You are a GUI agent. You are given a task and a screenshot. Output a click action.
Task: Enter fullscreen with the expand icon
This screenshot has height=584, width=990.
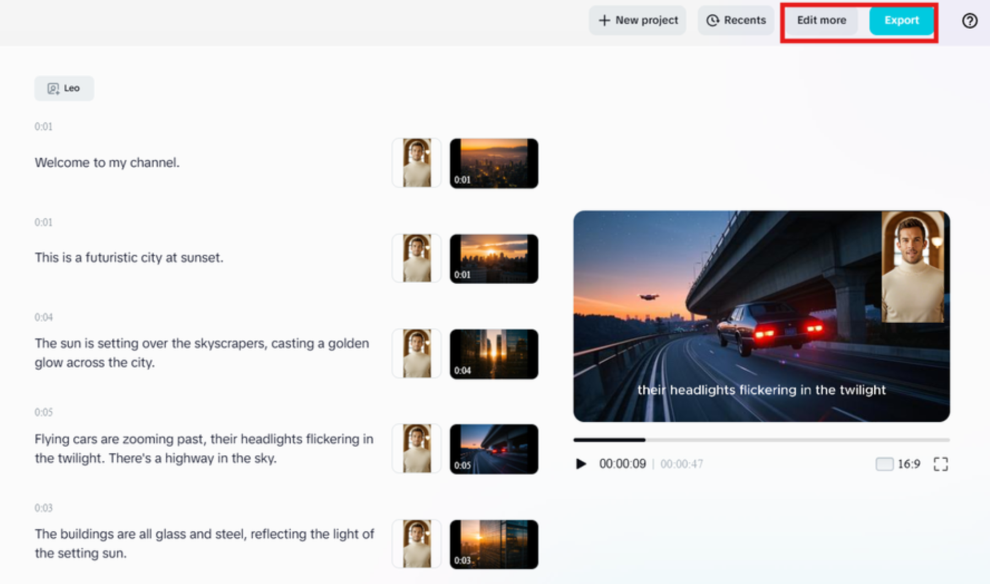point(942,464)
